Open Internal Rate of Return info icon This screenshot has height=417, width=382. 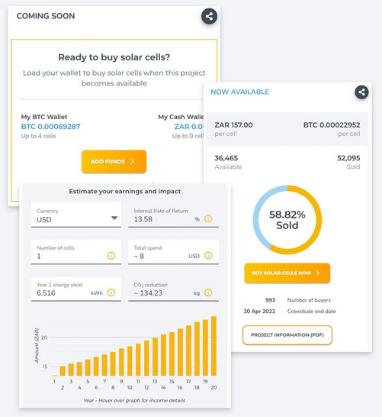point(208,218)
